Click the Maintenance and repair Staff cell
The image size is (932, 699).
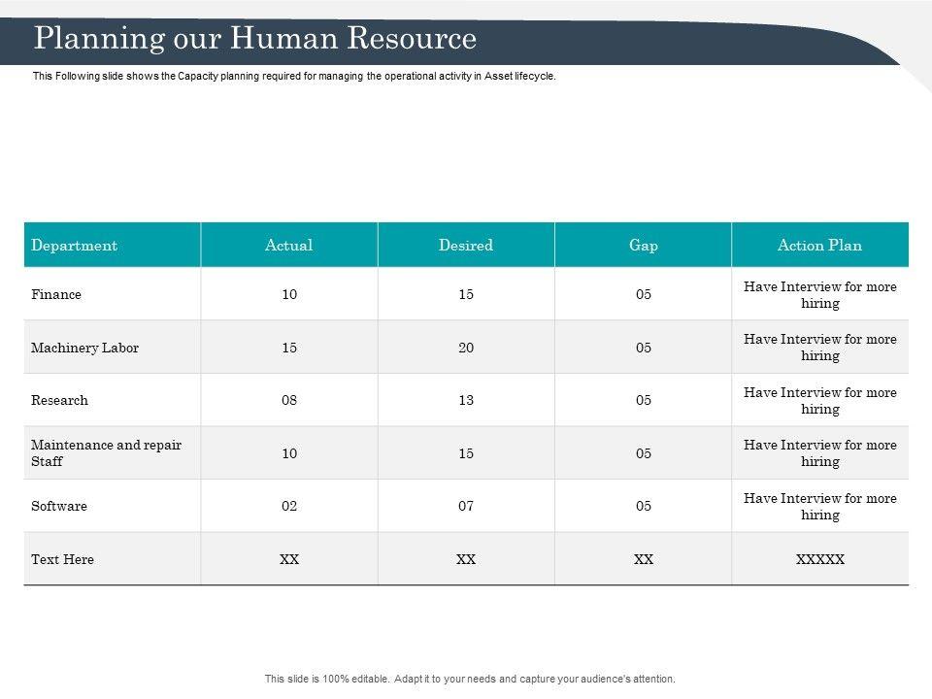click(106, 453)
